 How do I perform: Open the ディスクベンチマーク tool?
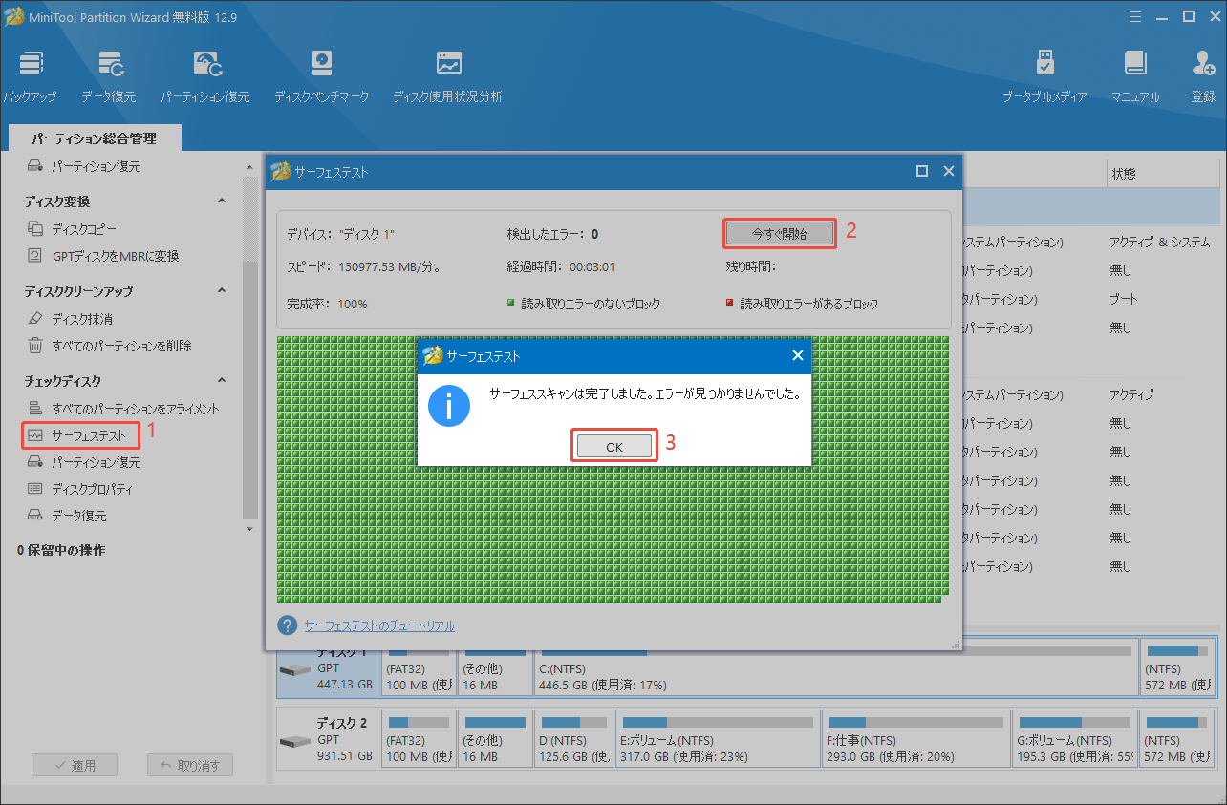coord(321,76)
